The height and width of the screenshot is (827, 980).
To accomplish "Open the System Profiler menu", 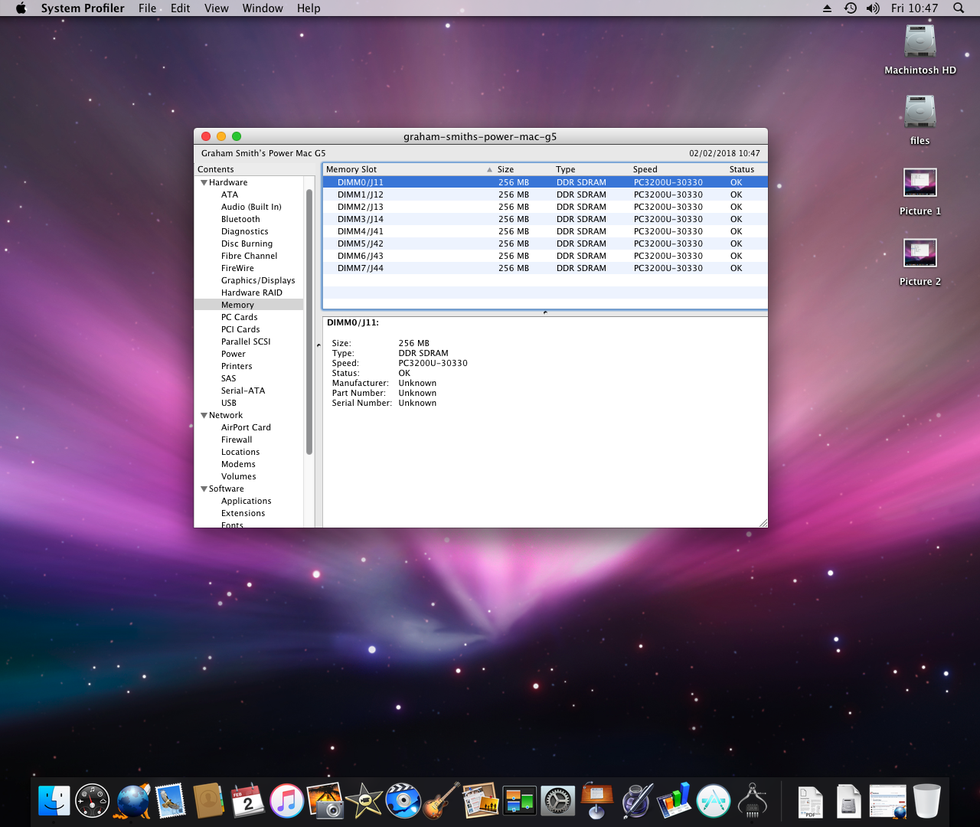I will (83, 8).
